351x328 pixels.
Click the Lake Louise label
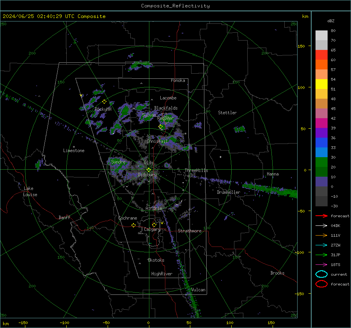(30, 191)
